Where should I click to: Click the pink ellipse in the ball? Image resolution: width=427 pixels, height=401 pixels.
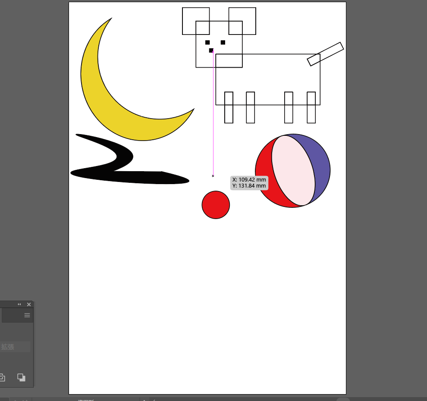click(293, 170)
